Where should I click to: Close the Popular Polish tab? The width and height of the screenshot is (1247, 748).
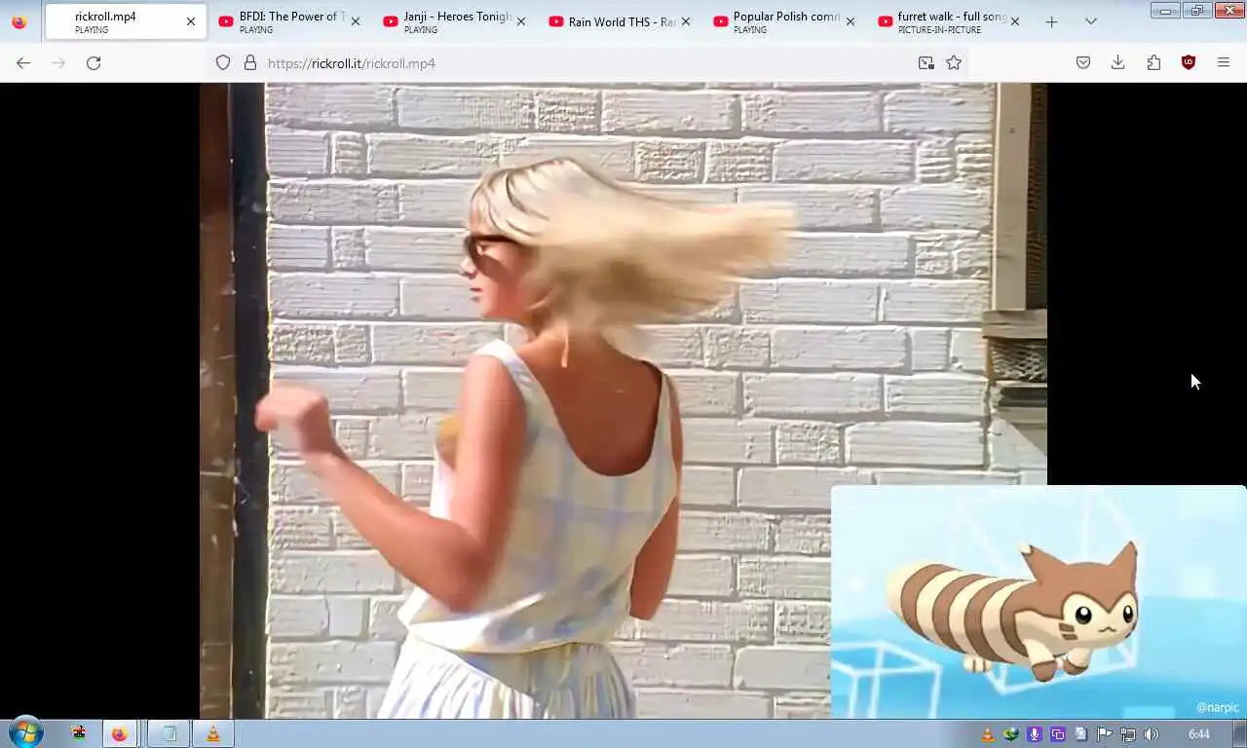[x=850, y=21]
